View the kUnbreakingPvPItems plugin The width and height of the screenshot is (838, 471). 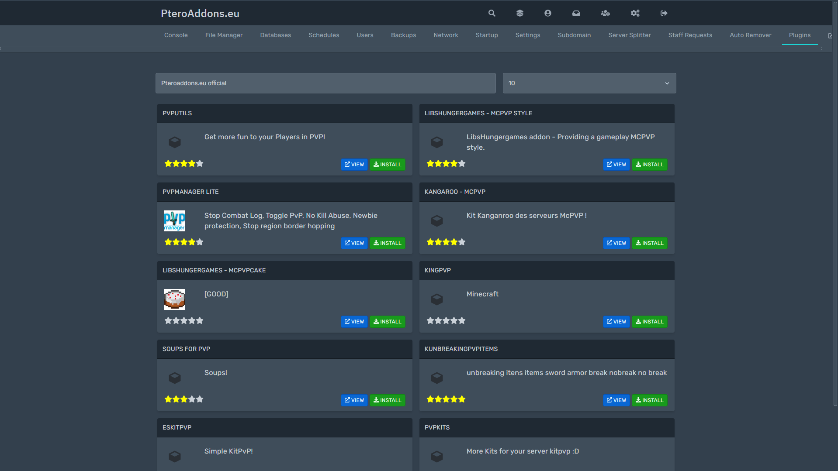tap(616, 400)
